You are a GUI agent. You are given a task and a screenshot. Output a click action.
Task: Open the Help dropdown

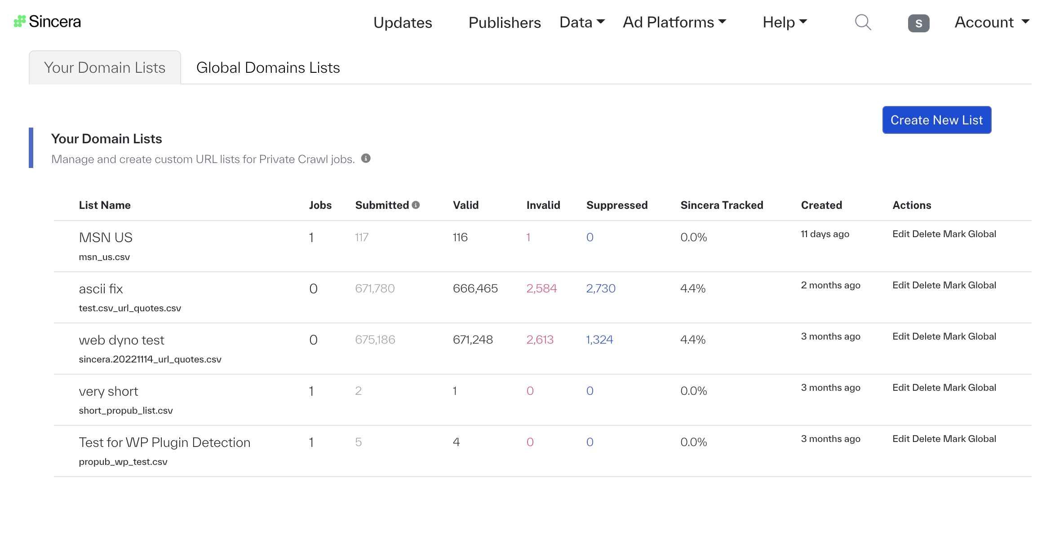coord(784,22)
